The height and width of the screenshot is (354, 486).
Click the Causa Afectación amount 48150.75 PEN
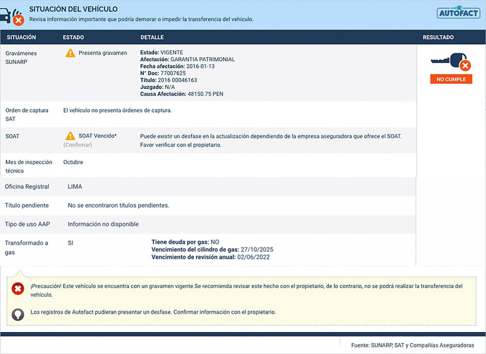pyautogui.click(x=205, y=94)
